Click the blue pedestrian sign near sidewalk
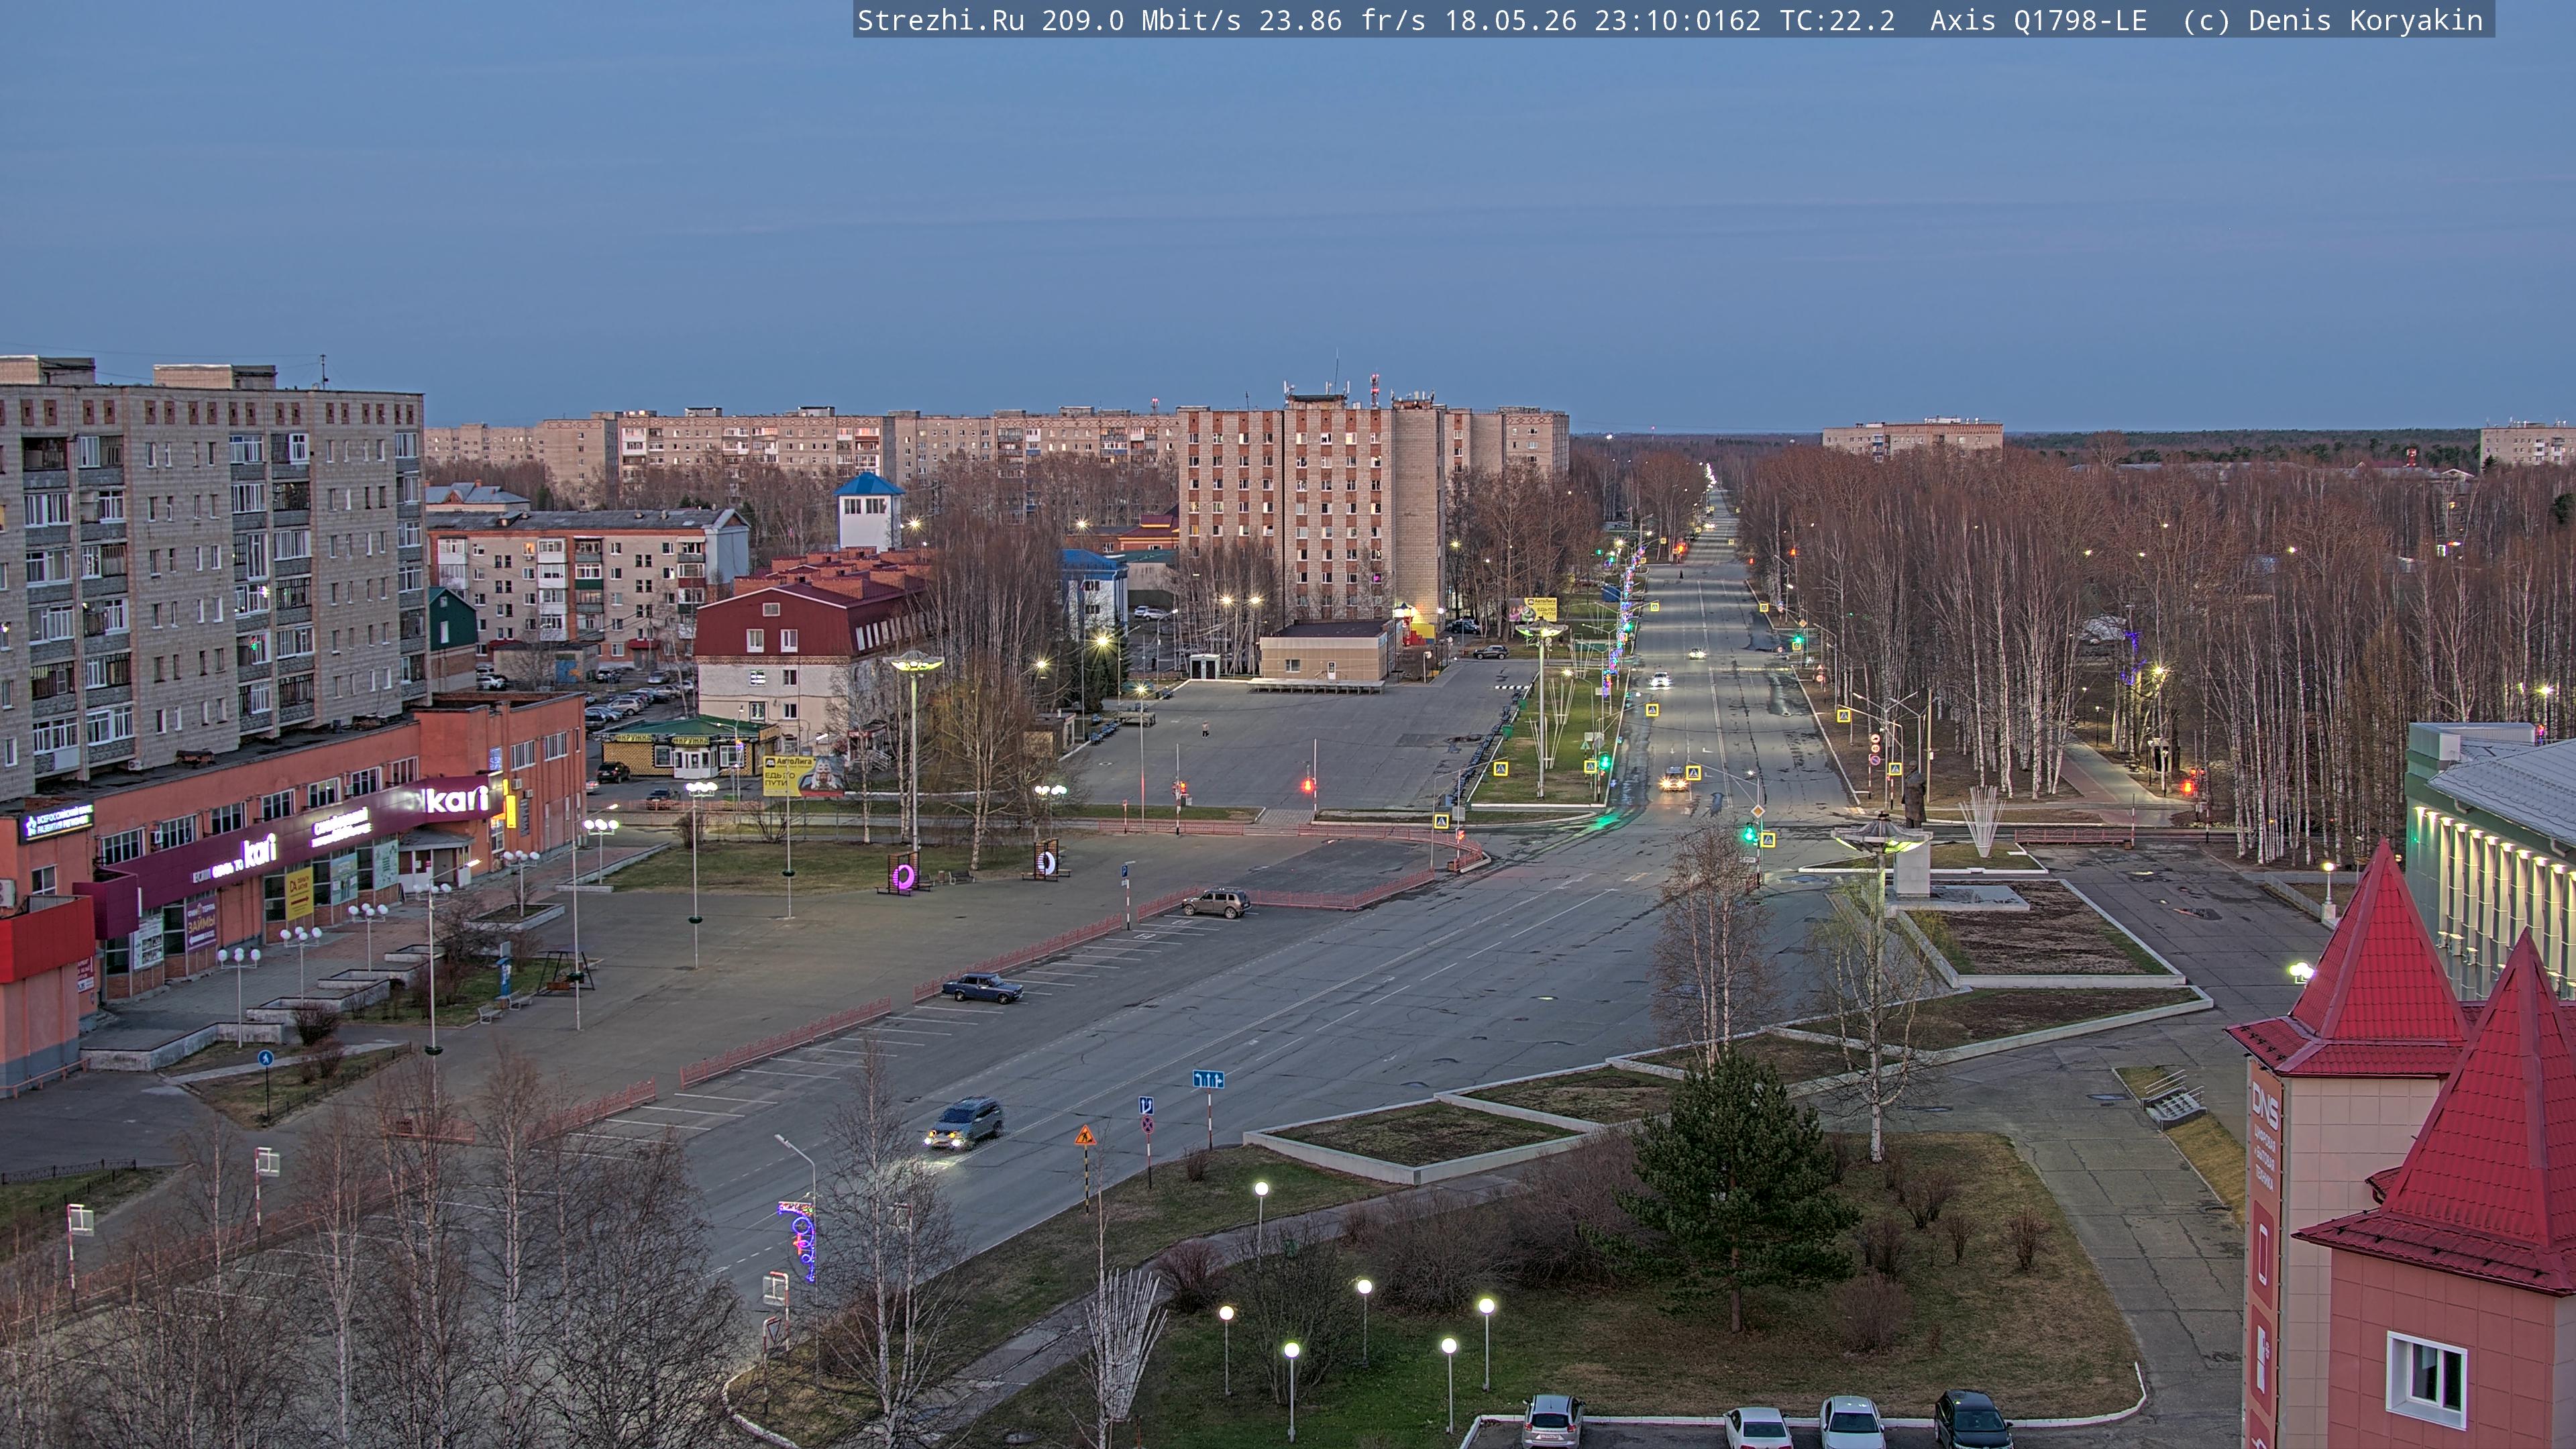 click(265, 1058)
